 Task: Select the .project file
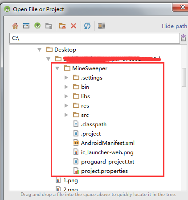tap(91, 134)
